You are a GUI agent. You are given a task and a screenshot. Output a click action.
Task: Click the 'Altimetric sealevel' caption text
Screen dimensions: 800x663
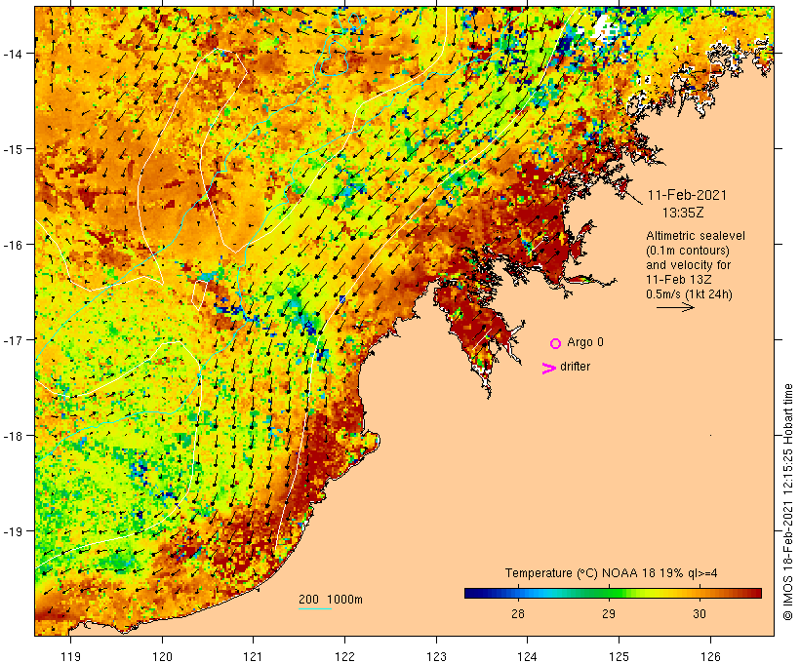point(696,236)
